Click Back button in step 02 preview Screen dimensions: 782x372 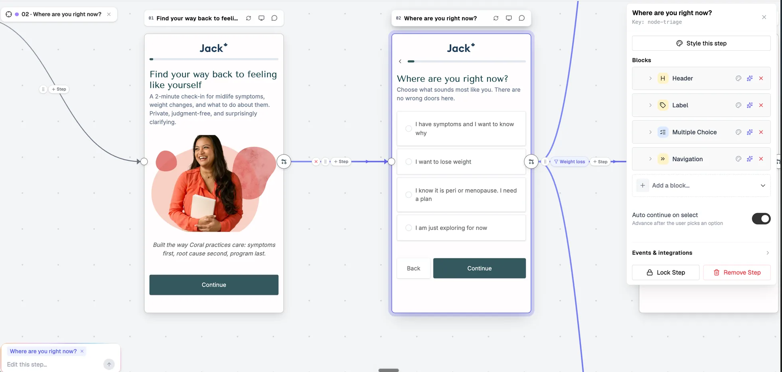point(413,268)
